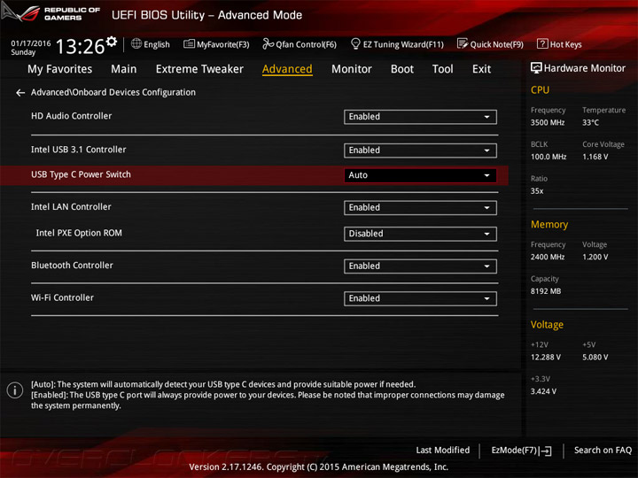Image resolution: width=638 pixels, height=478 pixels.
Task: Open Hot Keys question mark icon
Action: coord(542,43)
